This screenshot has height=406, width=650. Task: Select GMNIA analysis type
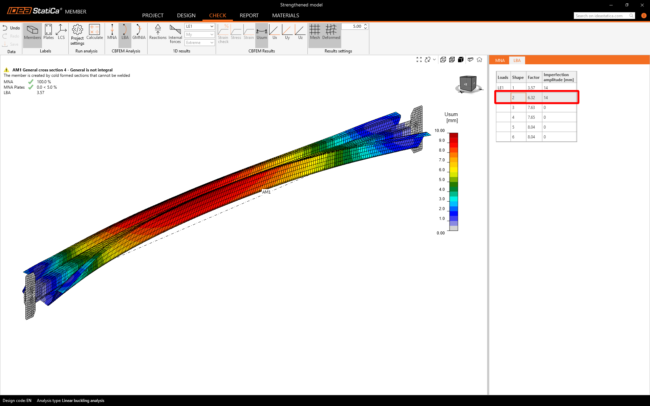coord(139,32)
